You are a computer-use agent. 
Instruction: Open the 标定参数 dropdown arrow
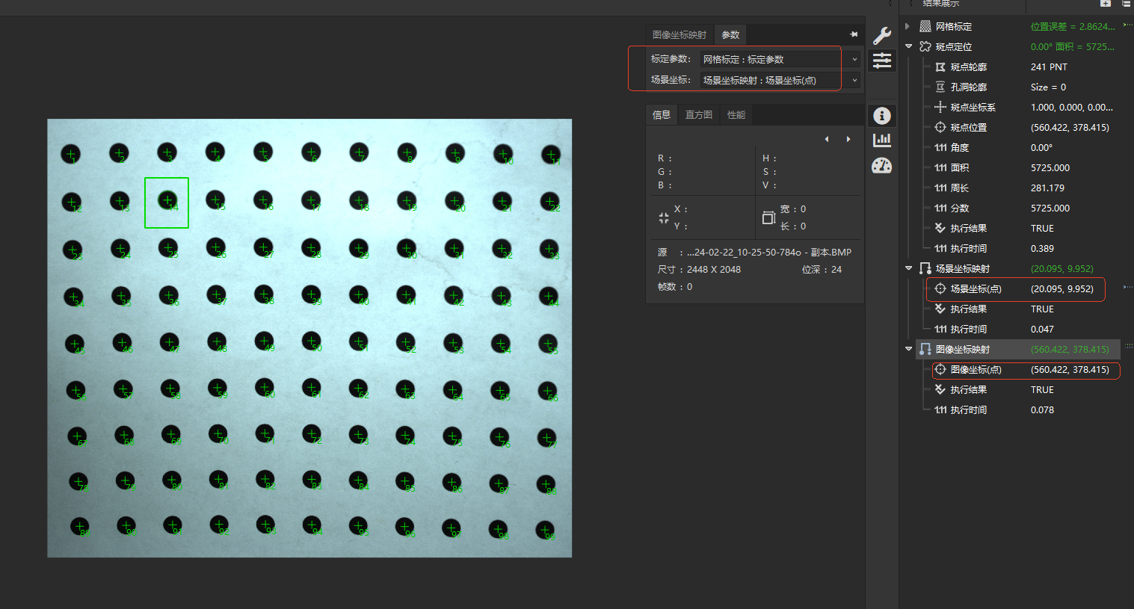854,59
